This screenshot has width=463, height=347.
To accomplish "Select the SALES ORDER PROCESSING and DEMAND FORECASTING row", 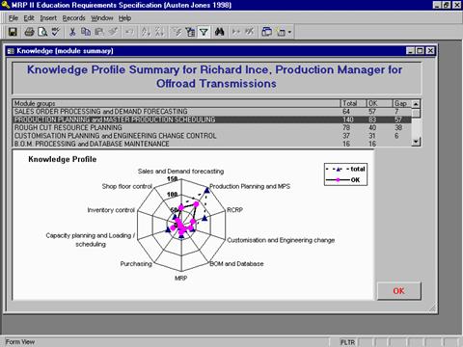I will [x=212, y=112].
